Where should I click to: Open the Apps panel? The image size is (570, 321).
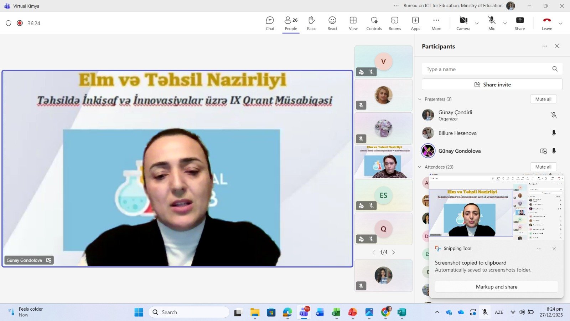click(415, 24)
